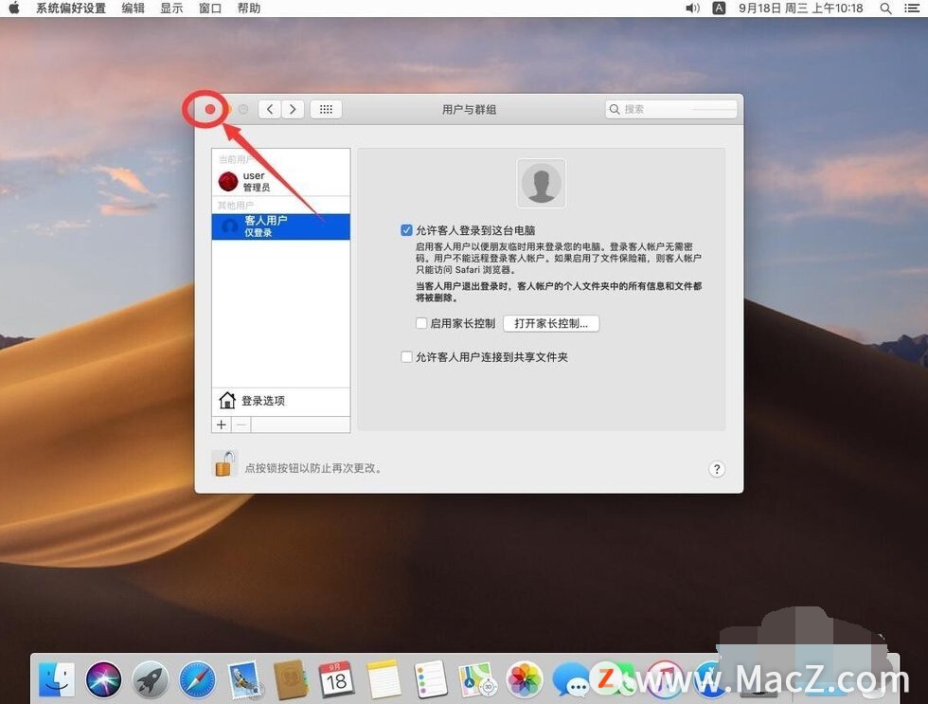Open Launchpad rocket icon in dock
This screenshot has width=928, height=704.
[x=151, y=679]
